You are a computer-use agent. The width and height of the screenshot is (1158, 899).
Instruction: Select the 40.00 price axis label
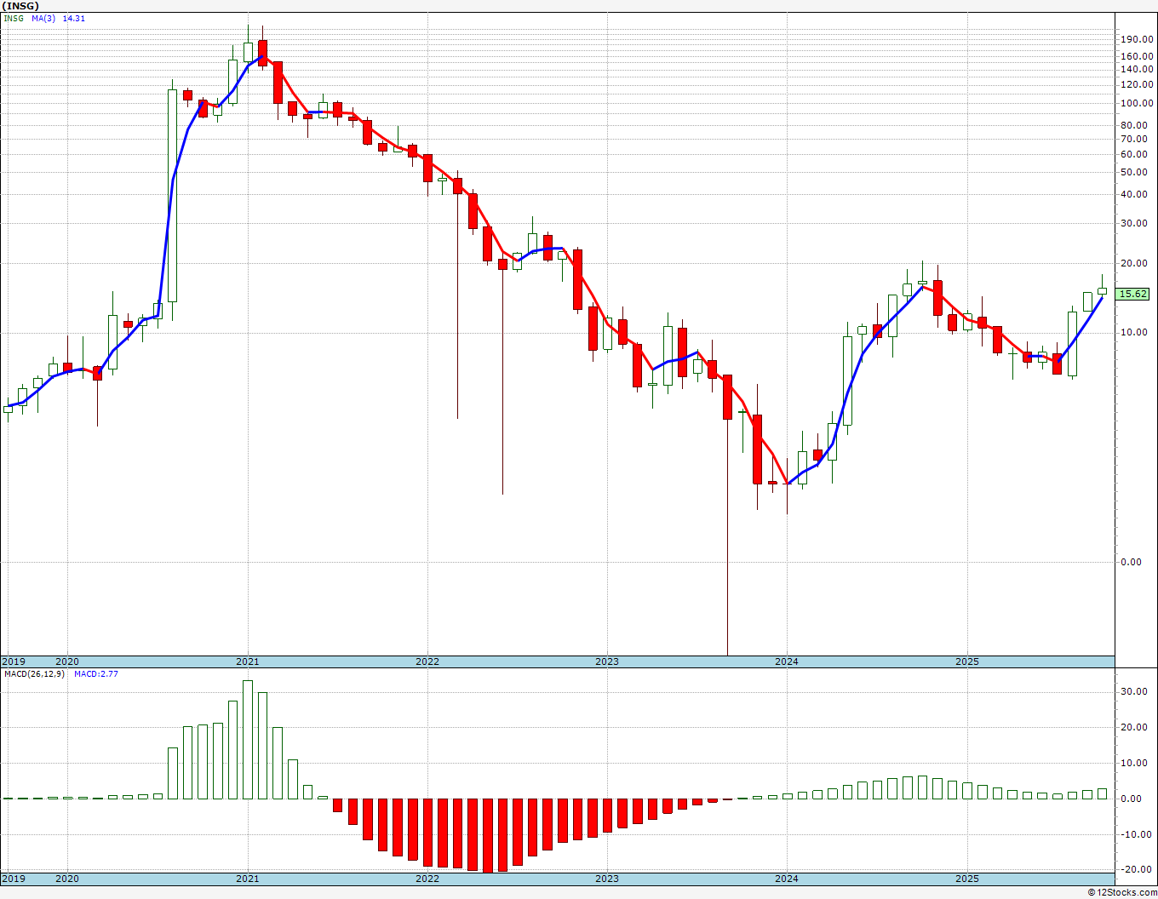tap(1136, 194)
